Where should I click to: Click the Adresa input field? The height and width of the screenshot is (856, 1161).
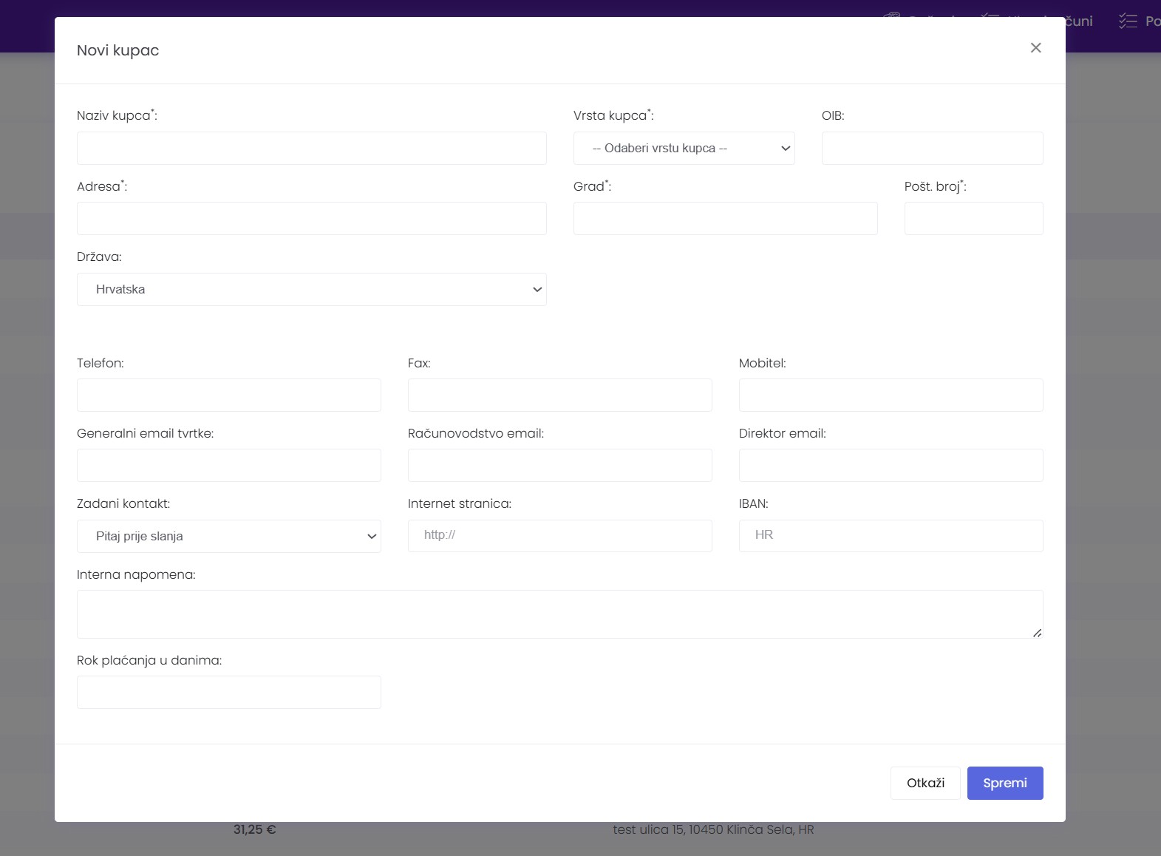tap(312, 219)
